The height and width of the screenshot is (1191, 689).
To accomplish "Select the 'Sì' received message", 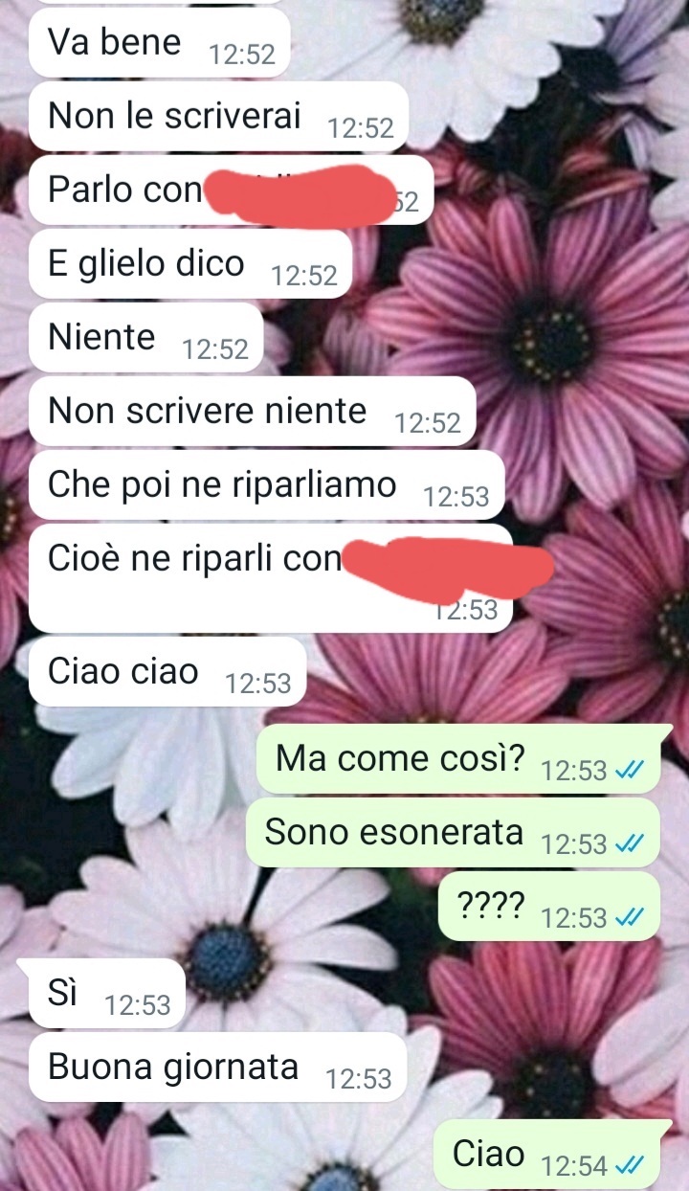I will pyautogui.click(x=106, y=993).
